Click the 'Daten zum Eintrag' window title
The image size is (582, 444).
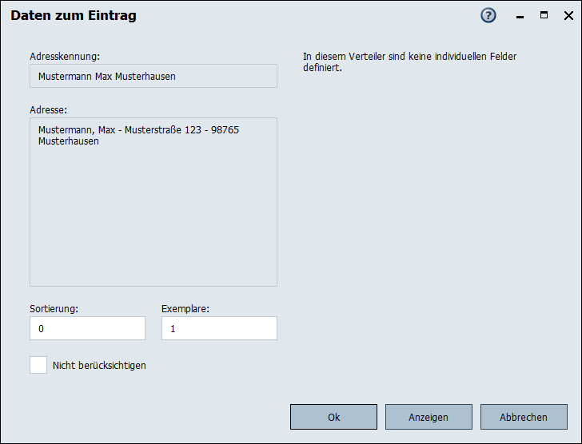pyautogui.click(x=74, y=16)
